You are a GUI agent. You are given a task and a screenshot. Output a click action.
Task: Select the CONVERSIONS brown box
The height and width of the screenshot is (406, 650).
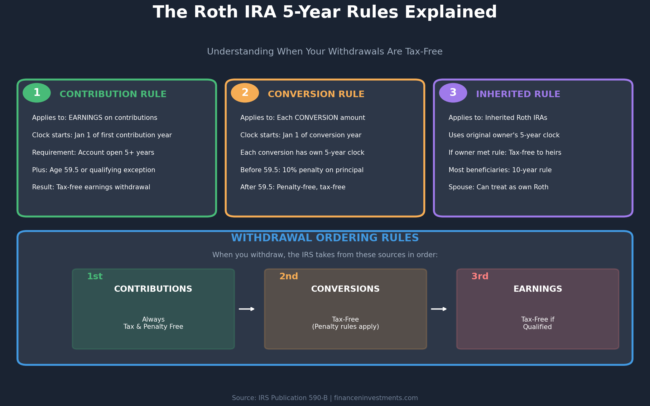pos(345,308)
